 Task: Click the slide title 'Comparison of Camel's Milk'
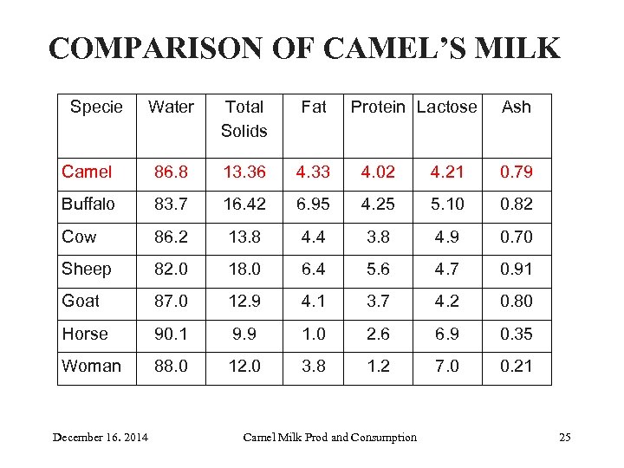(x=304, y=49)
